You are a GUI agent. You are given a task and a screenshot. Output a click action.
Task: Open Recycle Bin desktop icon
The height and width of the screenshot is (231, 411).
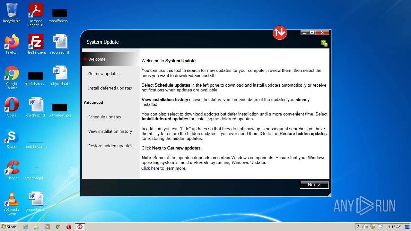(12, 13)
